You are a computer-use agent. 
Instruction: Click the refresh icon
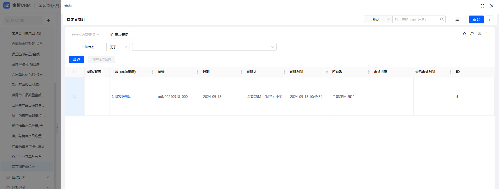(472, 34)
